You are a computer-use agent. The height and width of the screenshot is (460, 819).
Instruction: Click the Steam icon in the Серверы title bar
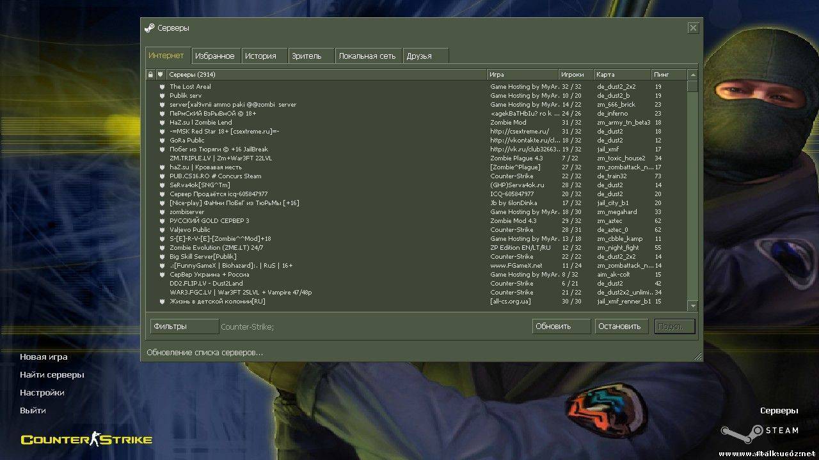coord(150,28)
